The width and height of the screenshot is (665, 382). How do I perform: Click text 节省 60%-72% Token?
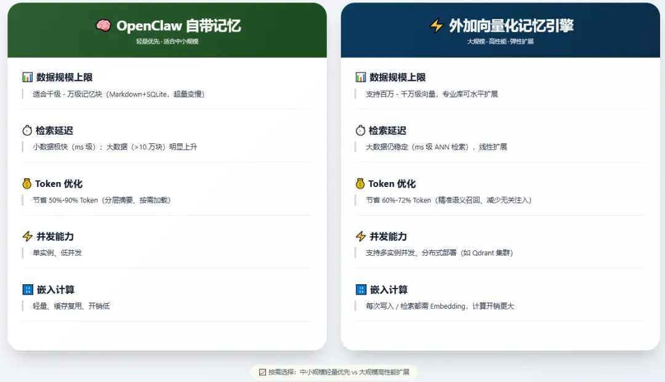coord(398,201)
